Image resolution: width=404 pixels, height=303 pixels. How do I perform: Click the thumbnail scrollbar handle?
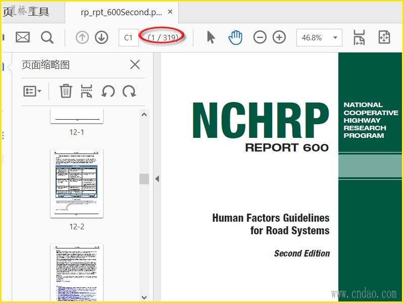click(144, 179)
